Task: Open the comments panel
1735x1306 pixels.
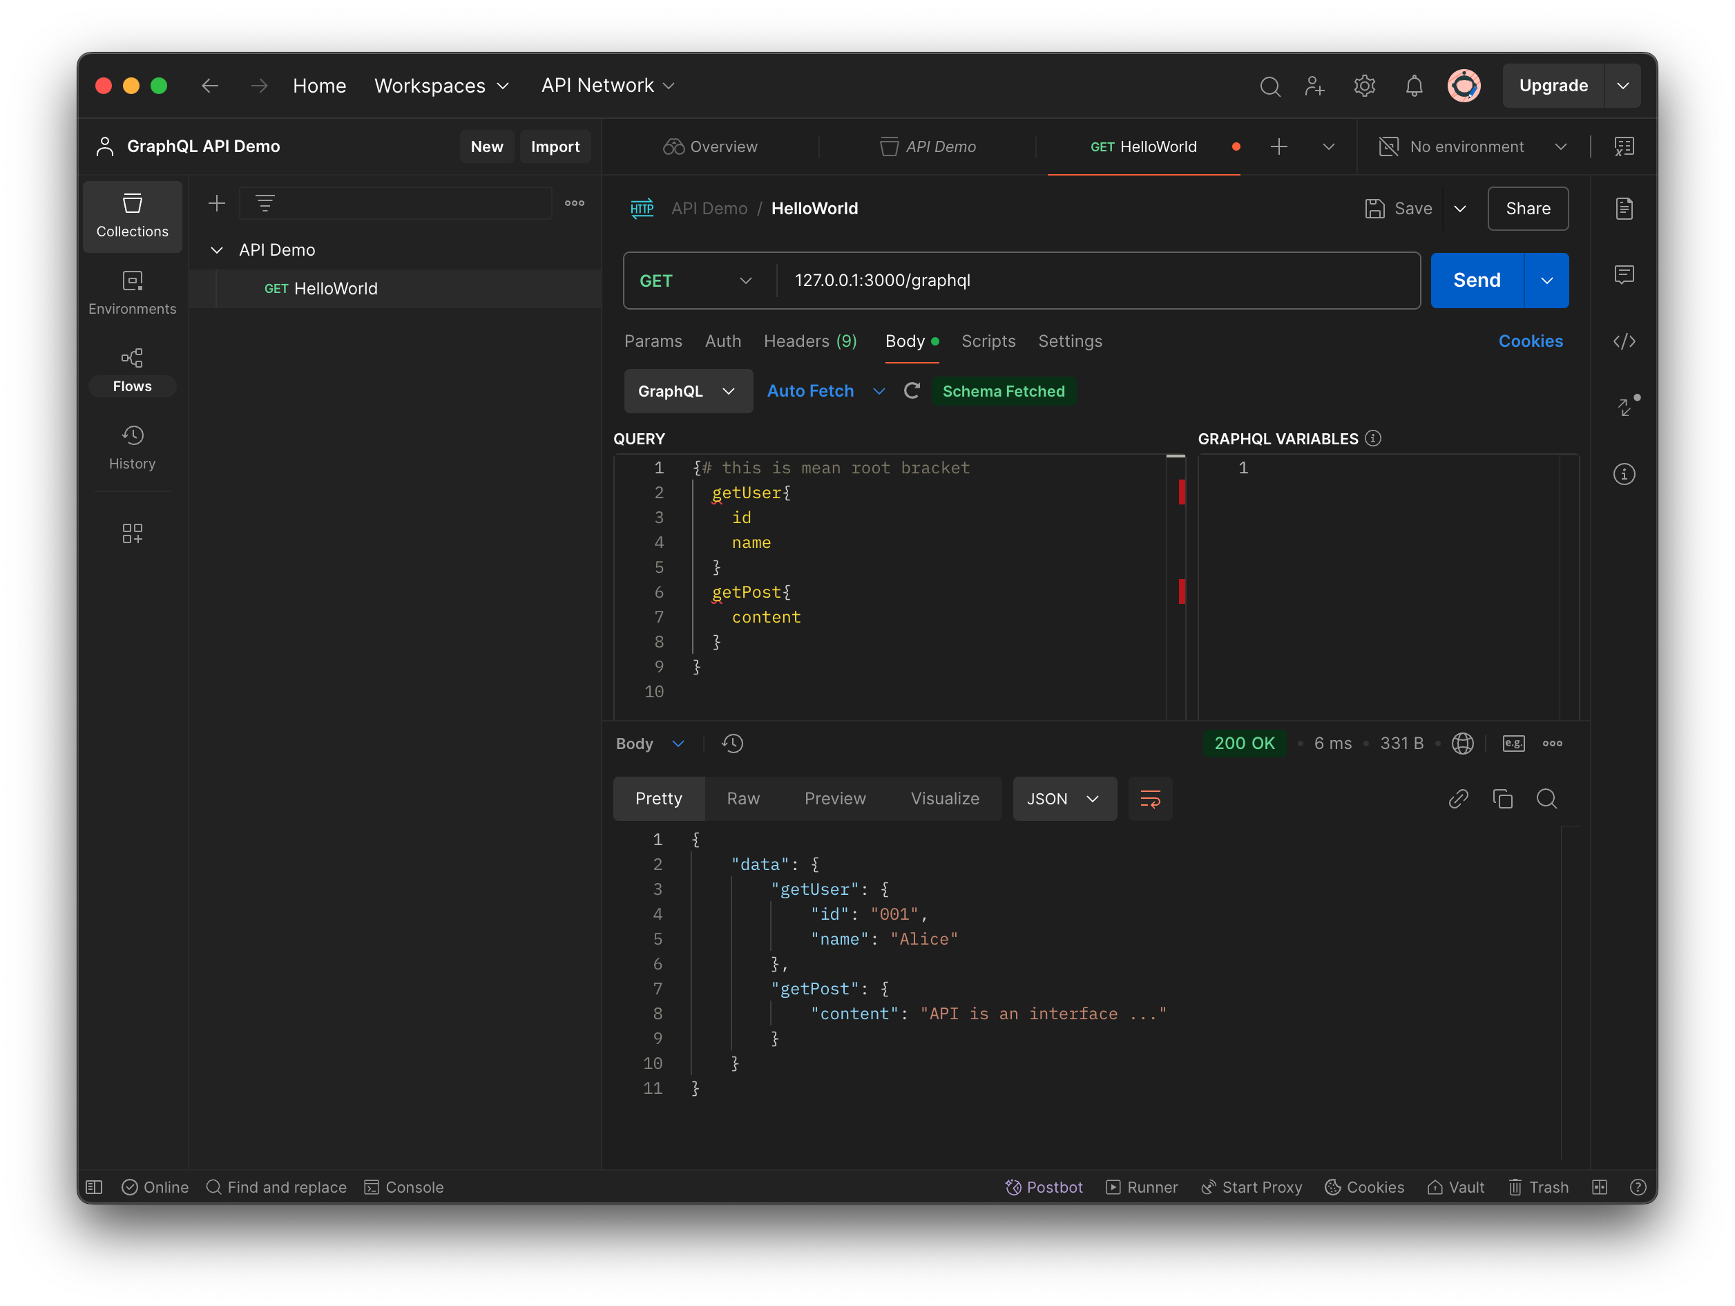Action: (x=1624, y=275)
